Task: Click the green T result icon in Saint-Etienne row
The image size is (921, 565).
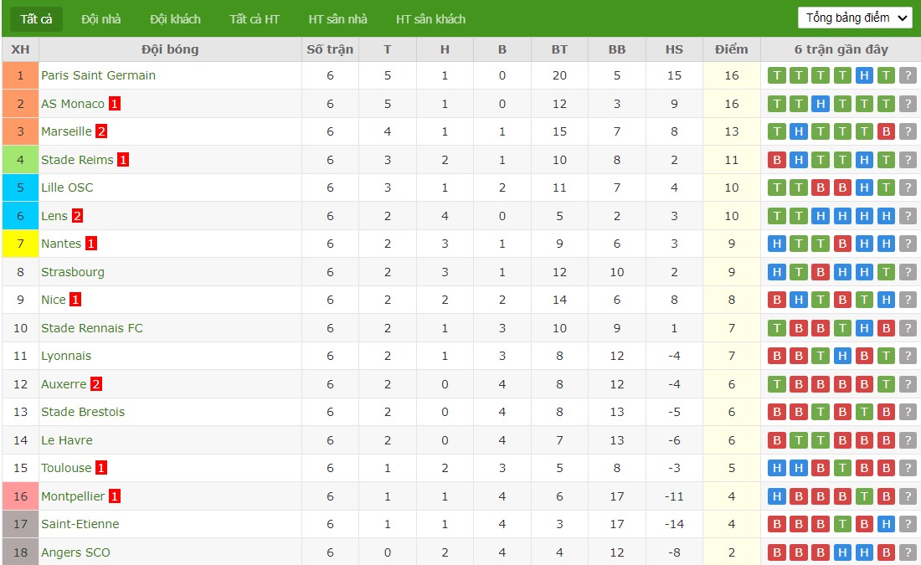Action: coord(842,524)
